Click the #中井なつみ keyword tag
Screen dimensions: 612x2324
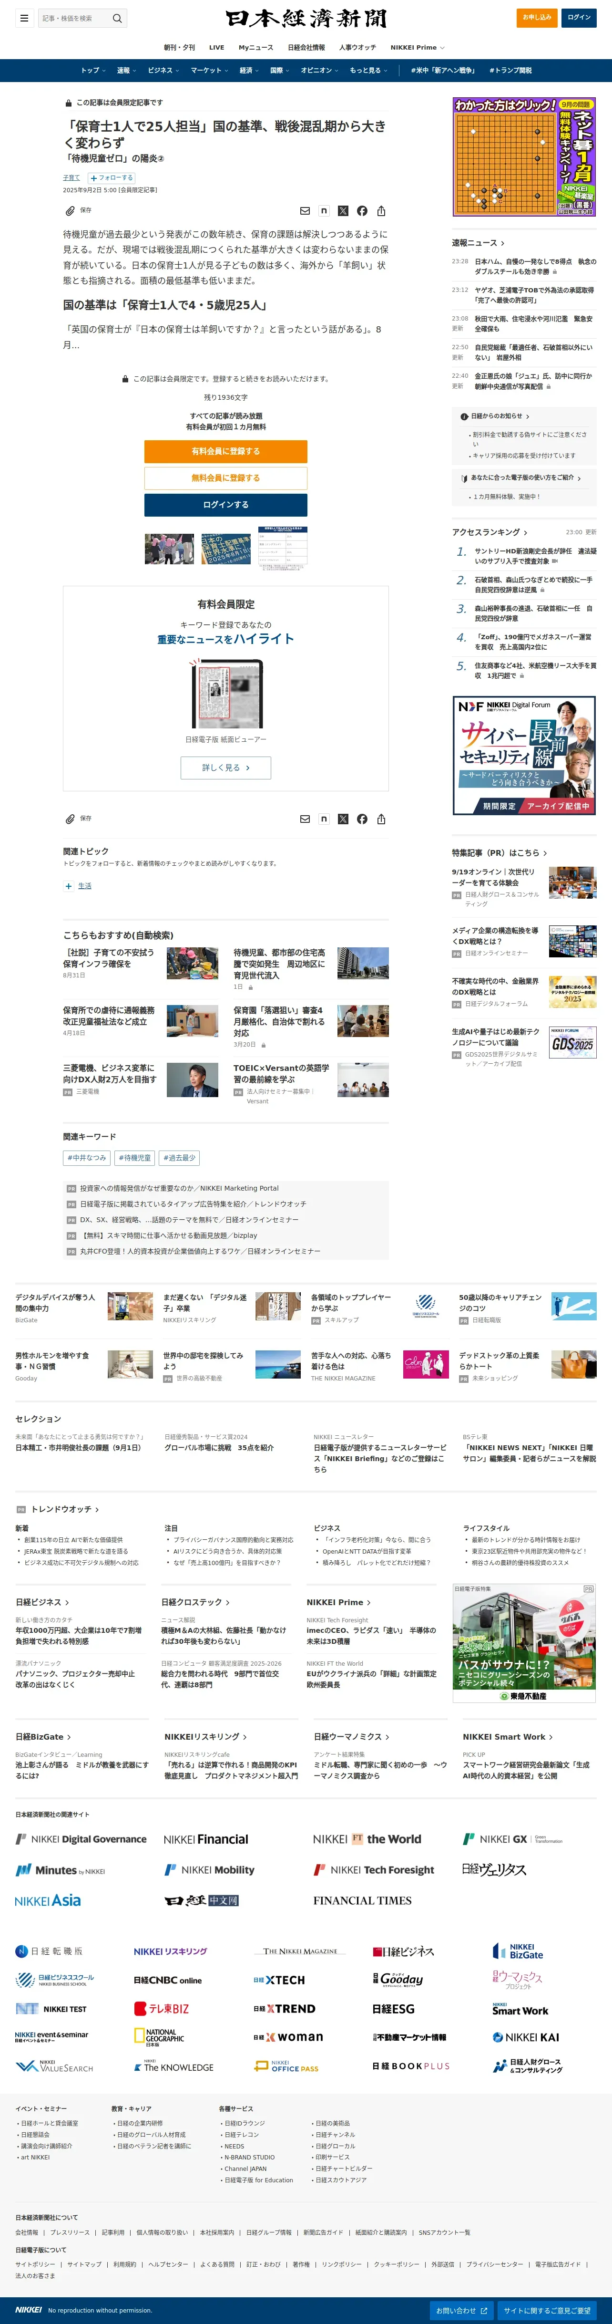click(x=87, y=1158)
